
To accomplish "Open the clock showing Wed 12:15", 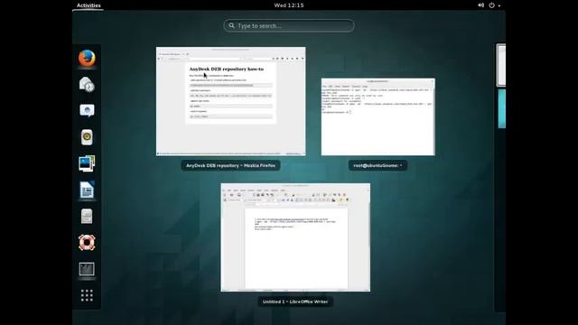I will point(289,5).
